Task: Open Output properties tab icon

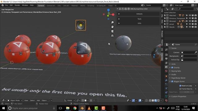Action: coord(166,59)
